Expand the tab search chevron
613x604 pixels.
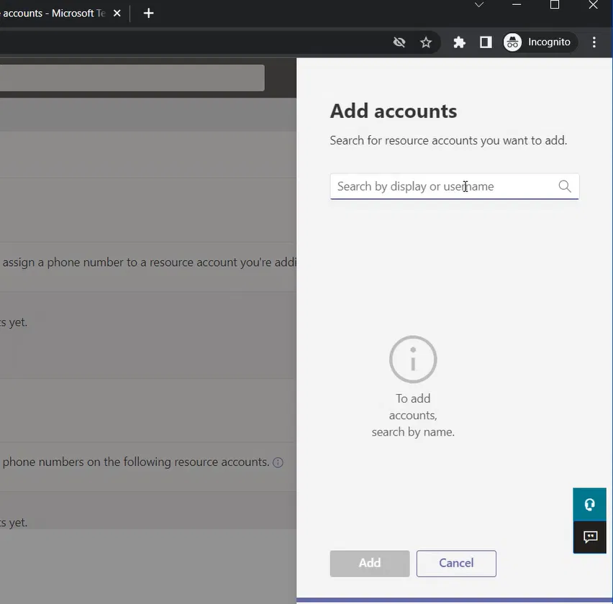click(x=479, y=5)
